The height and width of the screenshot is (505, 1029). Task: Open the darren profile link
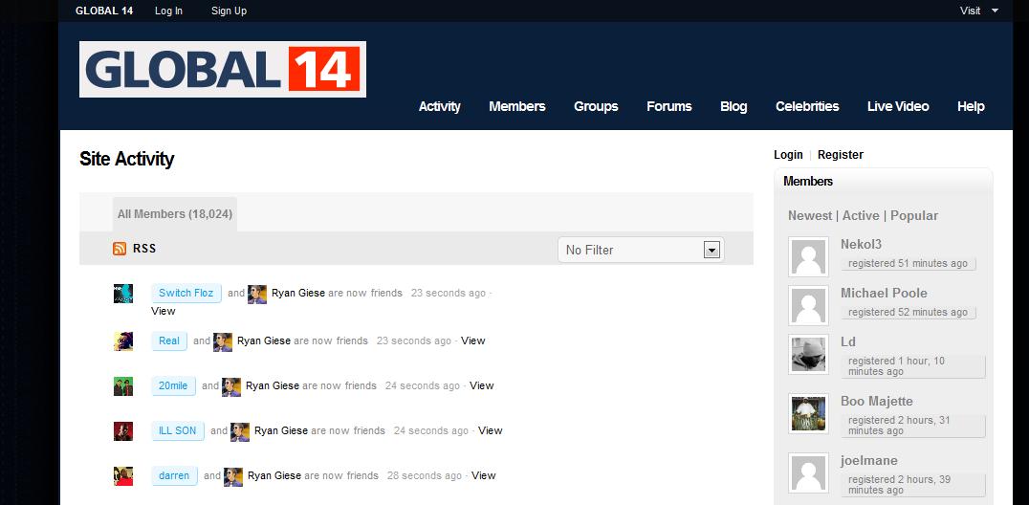(175, 475)
